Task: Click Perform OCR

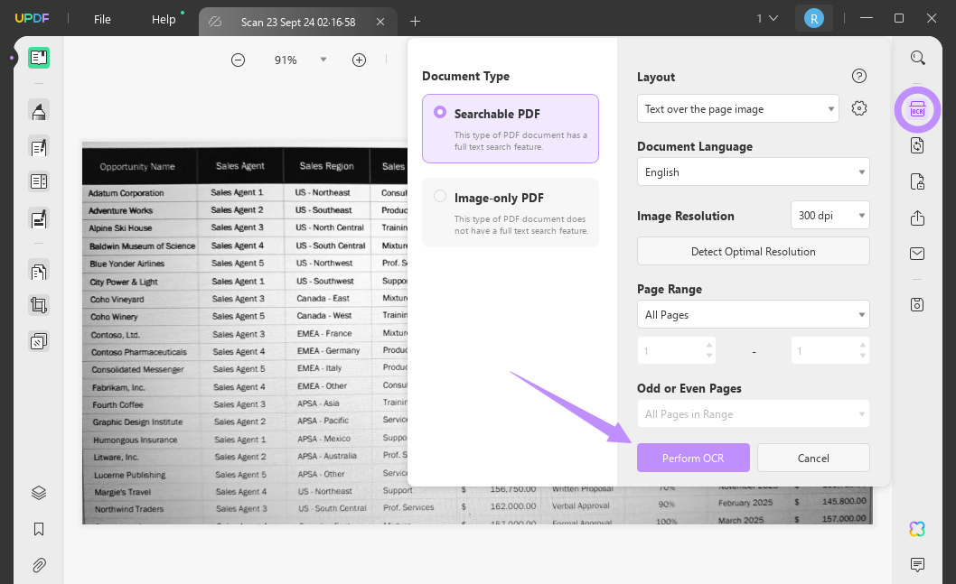Action: pyautogui.click(x=693, y=458)
